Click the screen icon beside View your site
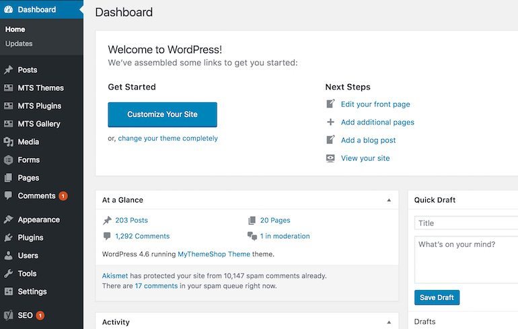 point(330,158)
